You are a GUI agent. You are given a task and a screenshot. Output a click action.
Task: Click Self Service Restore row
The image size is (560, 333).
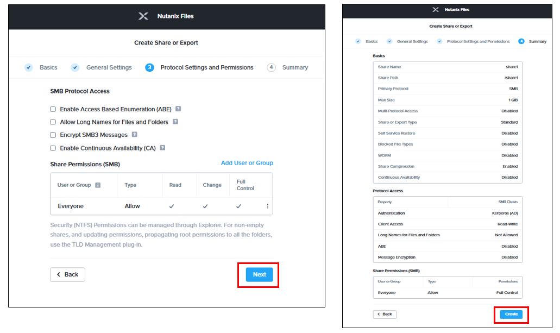point(448,133)
